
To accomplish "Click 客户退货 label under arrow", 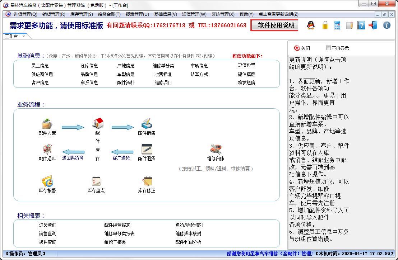I will [x=121, y=158].
